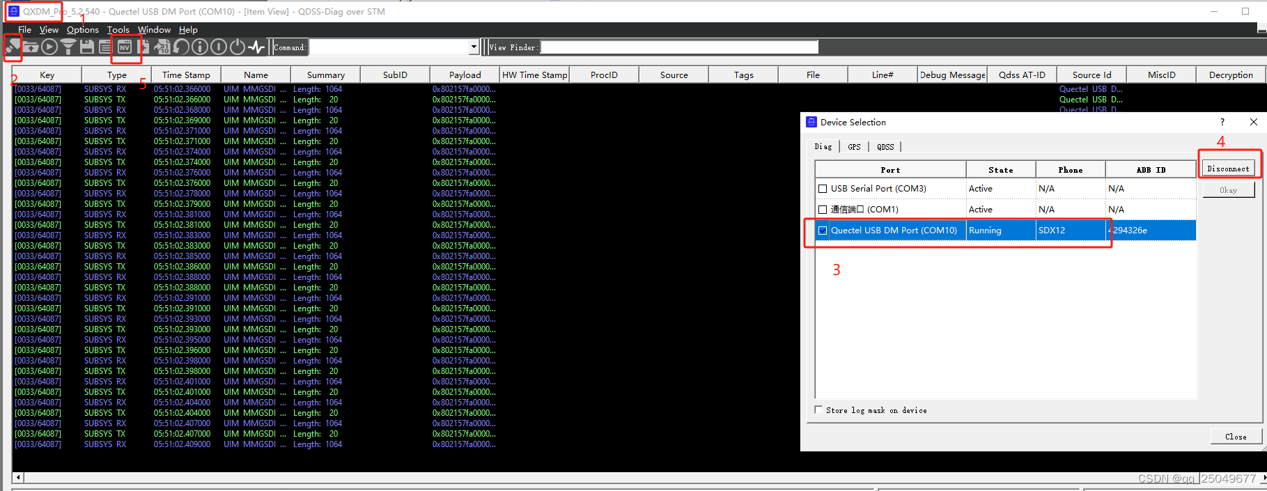Open the NV browser icon
Viewport: 1267px width, 491px height.
click(x=125, y=47)
